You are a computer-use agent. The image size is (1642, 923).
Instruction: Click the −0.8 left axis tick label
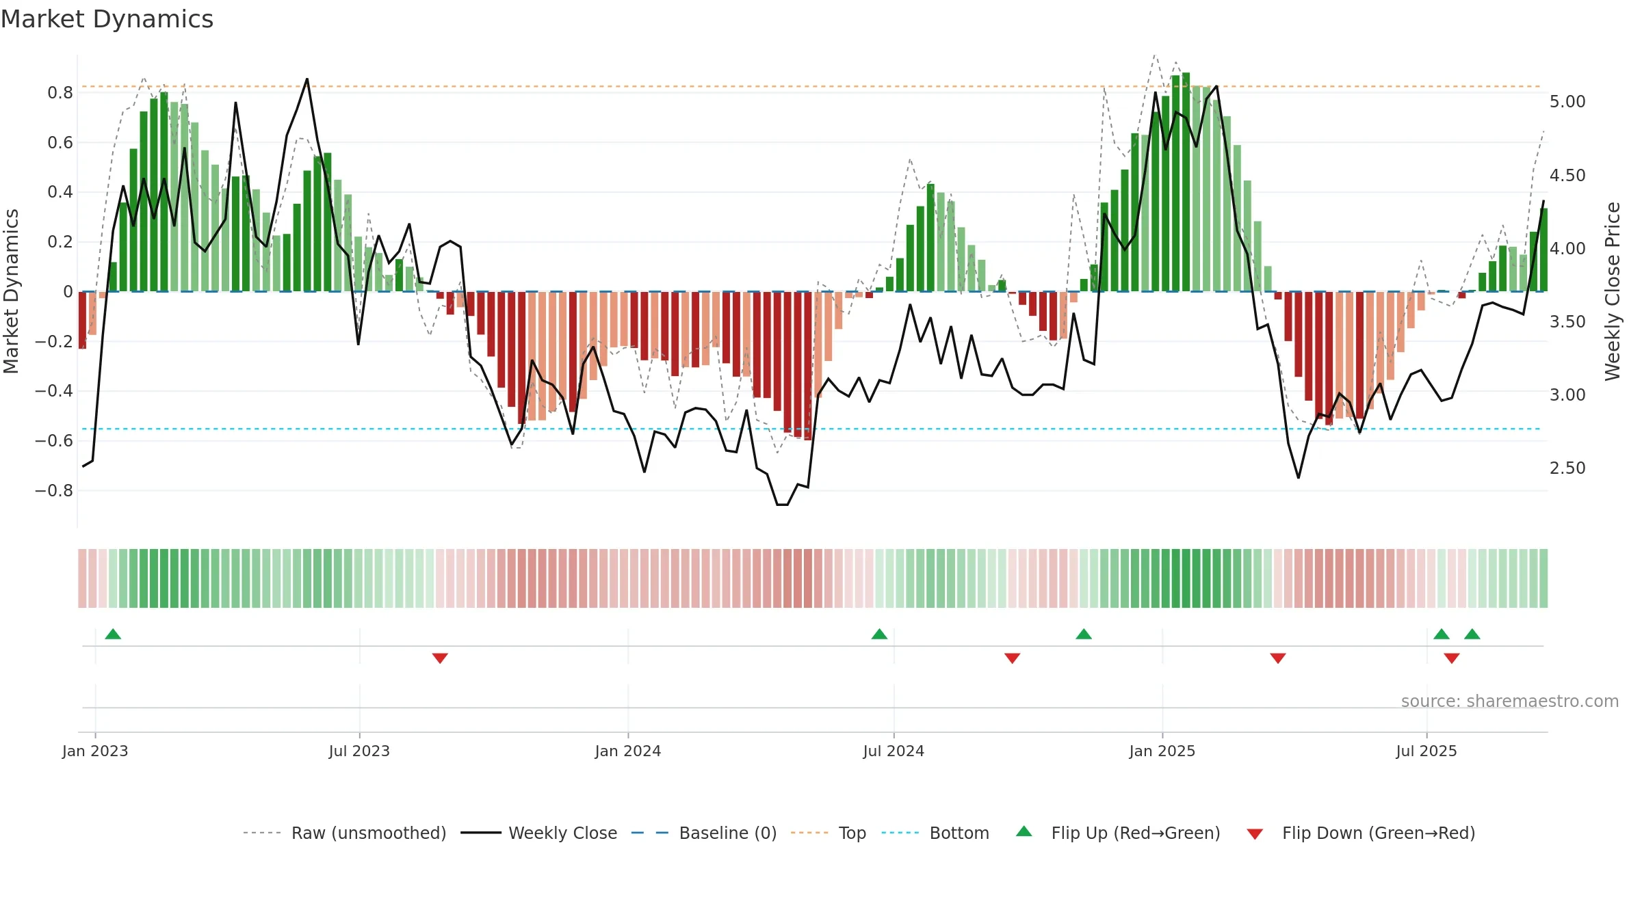coord(54,490)
